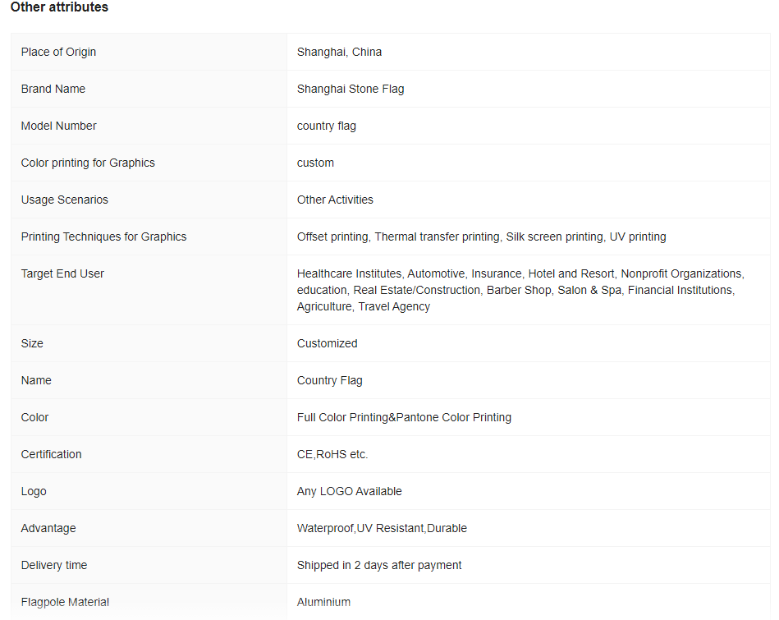Click the 'Model Number' attribute label
779x620 pixels.
pos(59,126)
